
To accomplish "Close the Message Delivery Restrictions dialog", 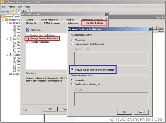I will [x=150, y=29].
